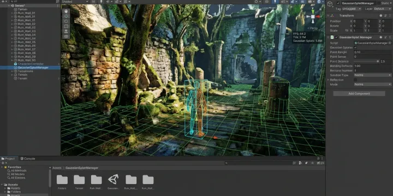Collapse the Transform component foldout
The image size is (393, 196).
coord(329,16)
